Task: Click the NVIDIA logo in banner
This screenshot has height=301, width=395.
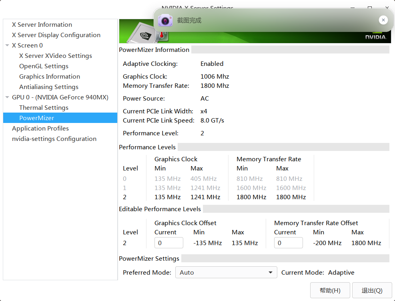Action: pyautogui.click(x=375, y=36)
